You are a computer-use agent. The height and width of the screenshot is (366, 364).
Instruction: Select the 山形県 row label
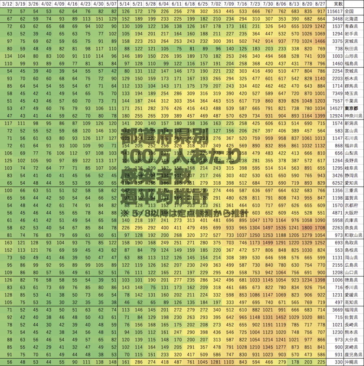(351, 56)
